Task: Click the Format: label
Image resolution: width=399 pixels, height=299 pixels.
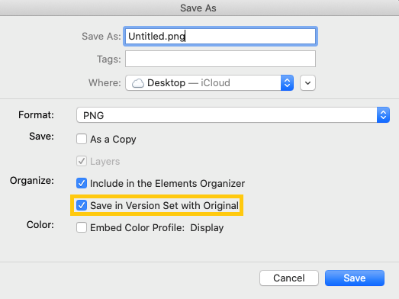Action: pos(36,114)
